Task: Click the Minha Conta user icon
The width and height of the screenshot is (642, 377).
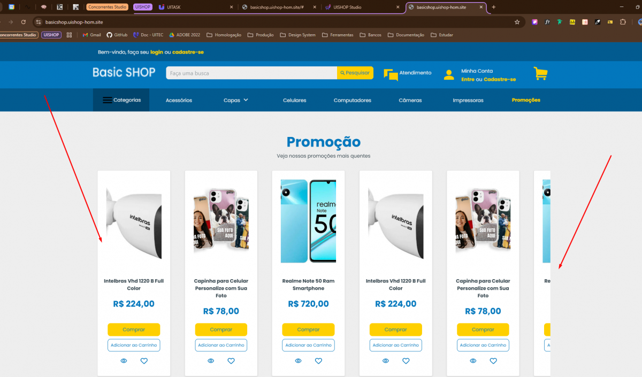Action: click(449, 75)
